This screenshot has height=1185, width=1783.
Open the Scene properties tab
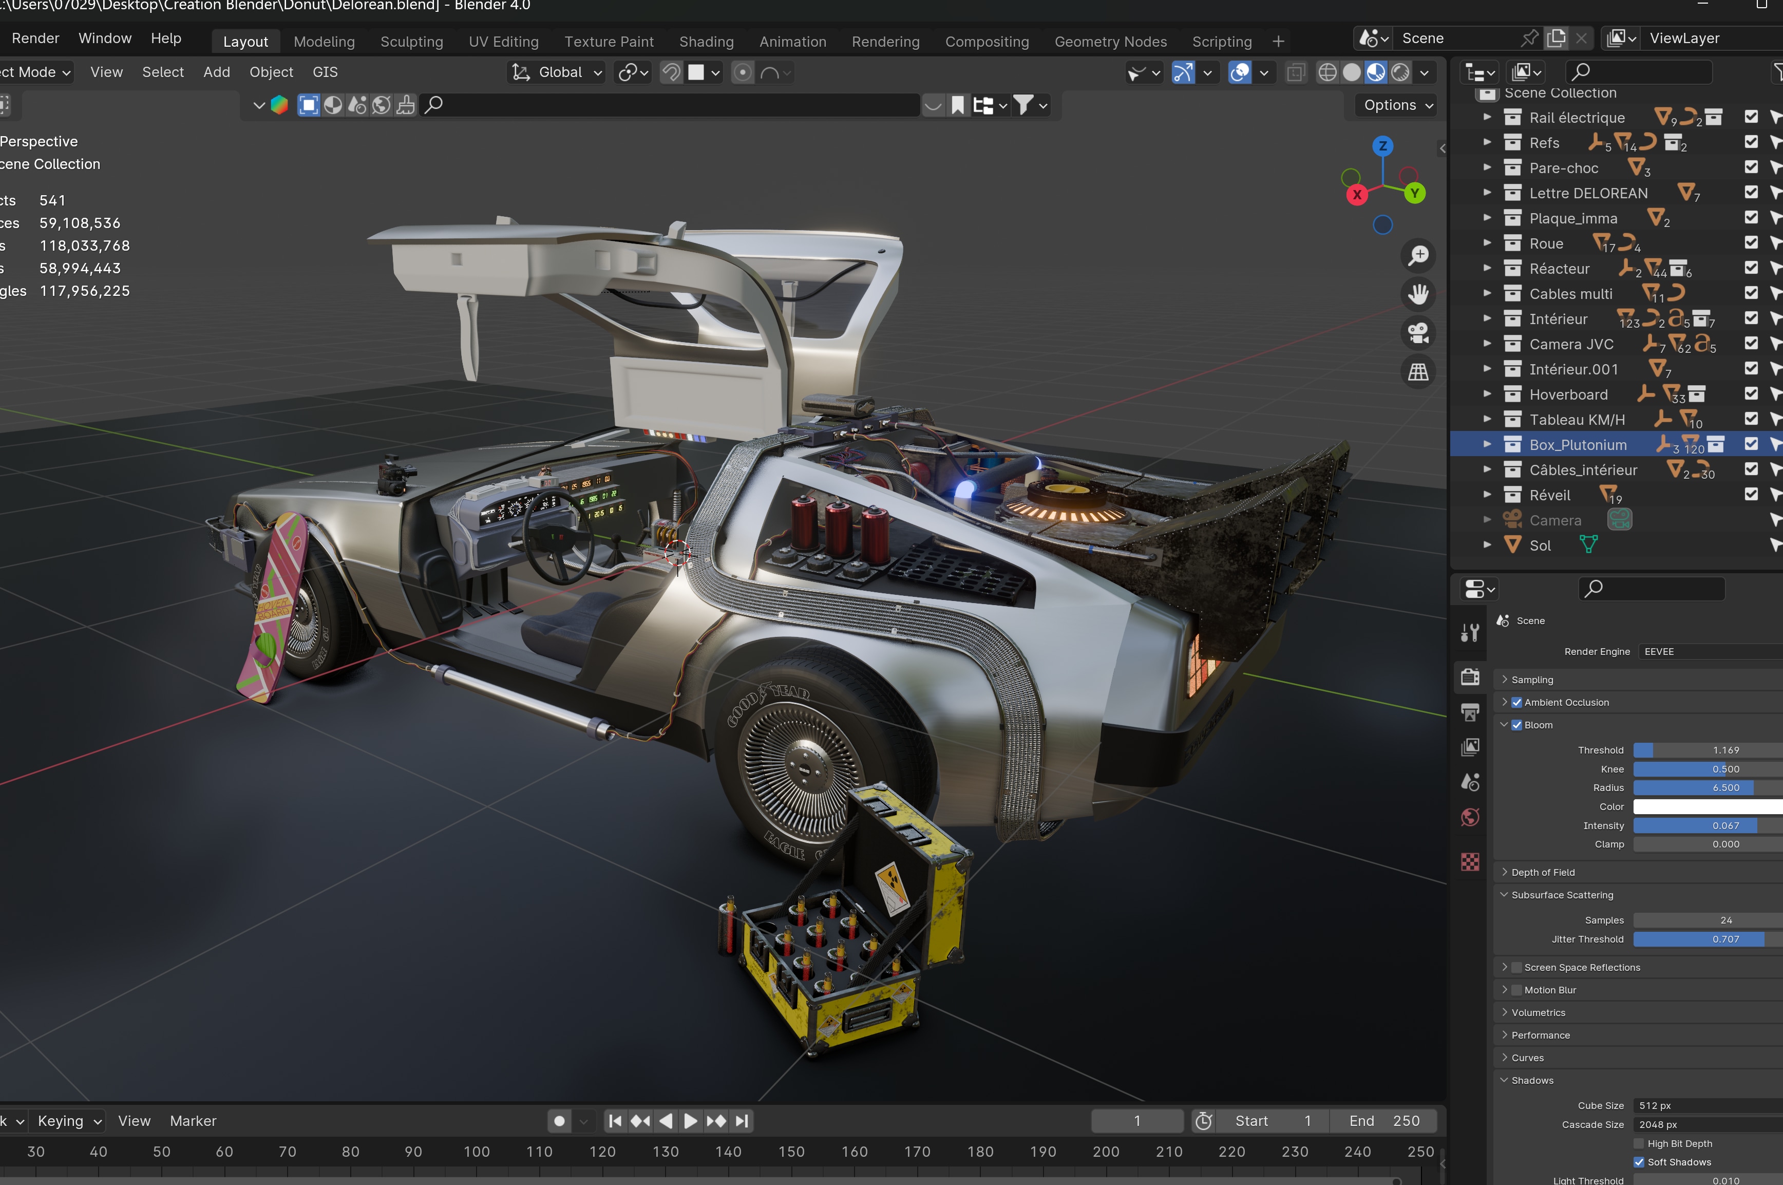(x=1470, y=782)
